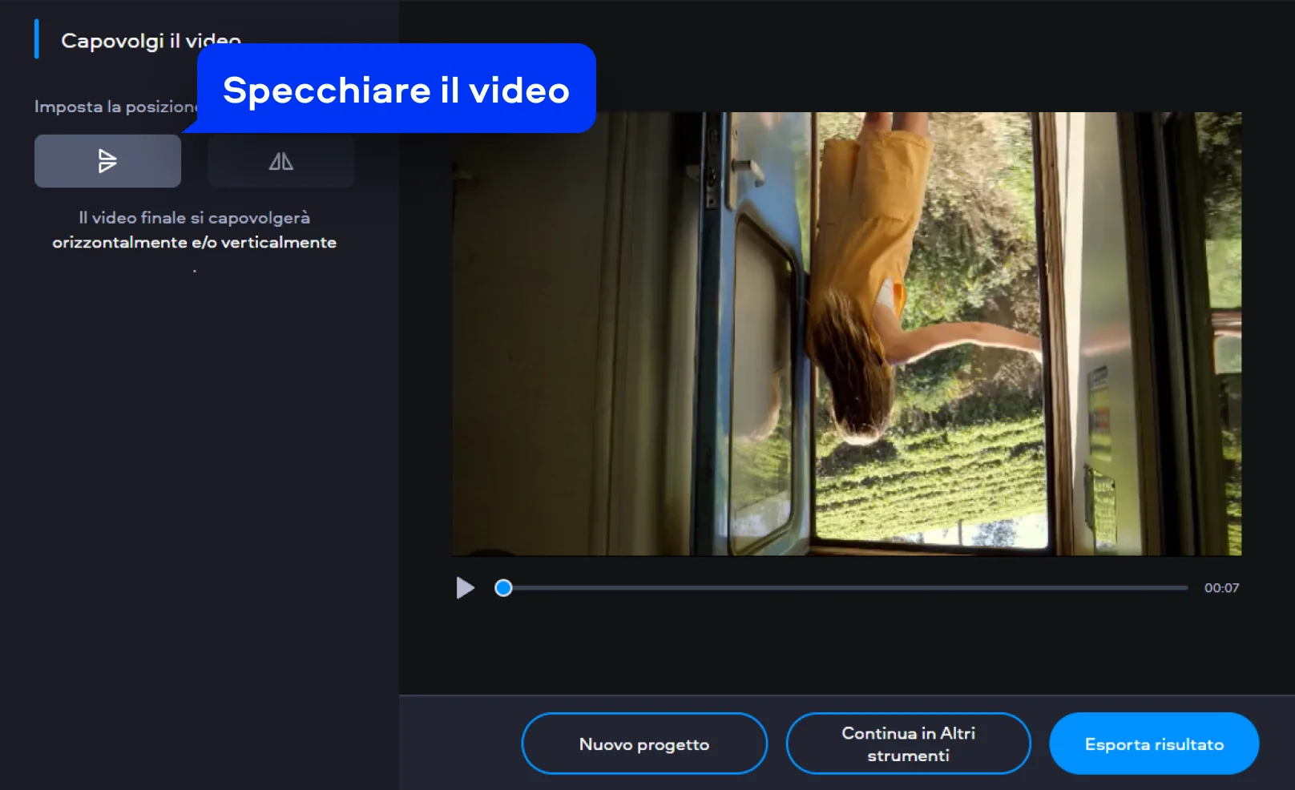Click the far right end of the seek bar
1295x790 pixels.
[1185, 588]
